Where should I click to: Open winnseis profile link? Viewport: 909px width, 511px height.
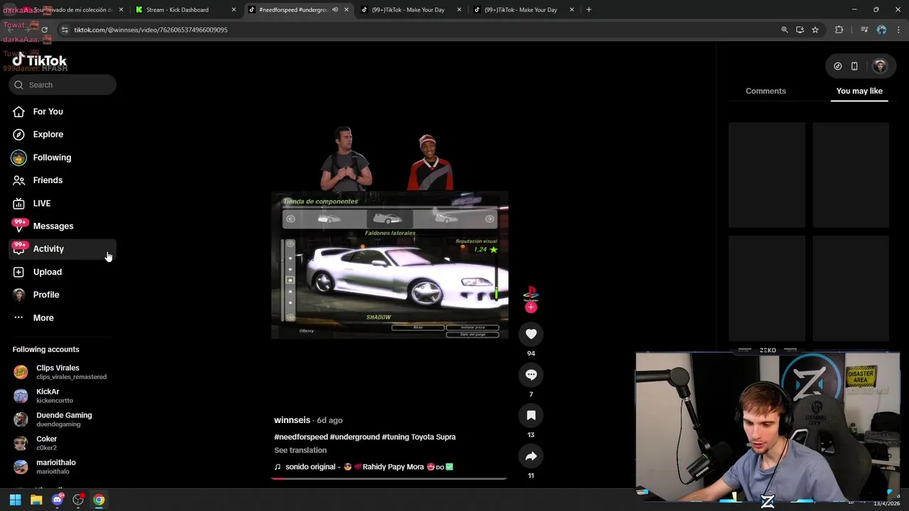[292, 420]
